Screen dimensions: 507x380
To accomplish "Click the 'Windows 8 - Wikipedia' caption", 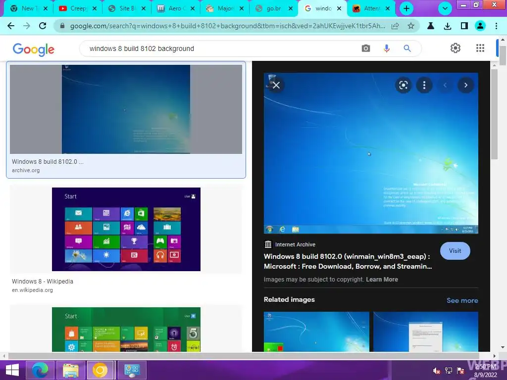I will (43, 282).
